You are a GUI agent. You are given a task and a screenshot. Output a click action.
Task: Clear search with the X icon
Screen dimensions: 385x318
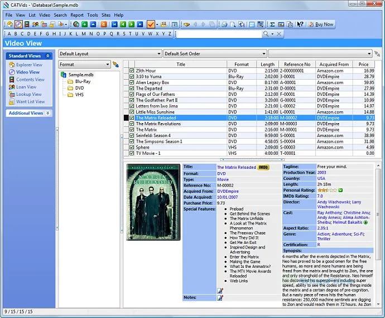[x=279, y=33]
